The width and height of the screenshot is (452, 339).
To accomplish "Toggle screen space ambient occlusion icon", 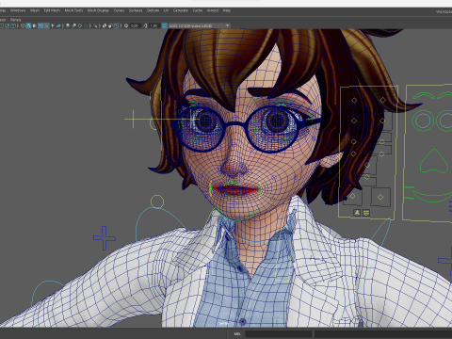I will click(68, 25).
